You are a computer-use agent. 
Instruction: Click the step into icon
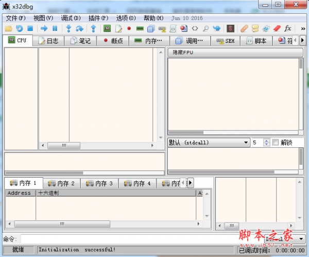pyautogui.click(x=68, y=28)
